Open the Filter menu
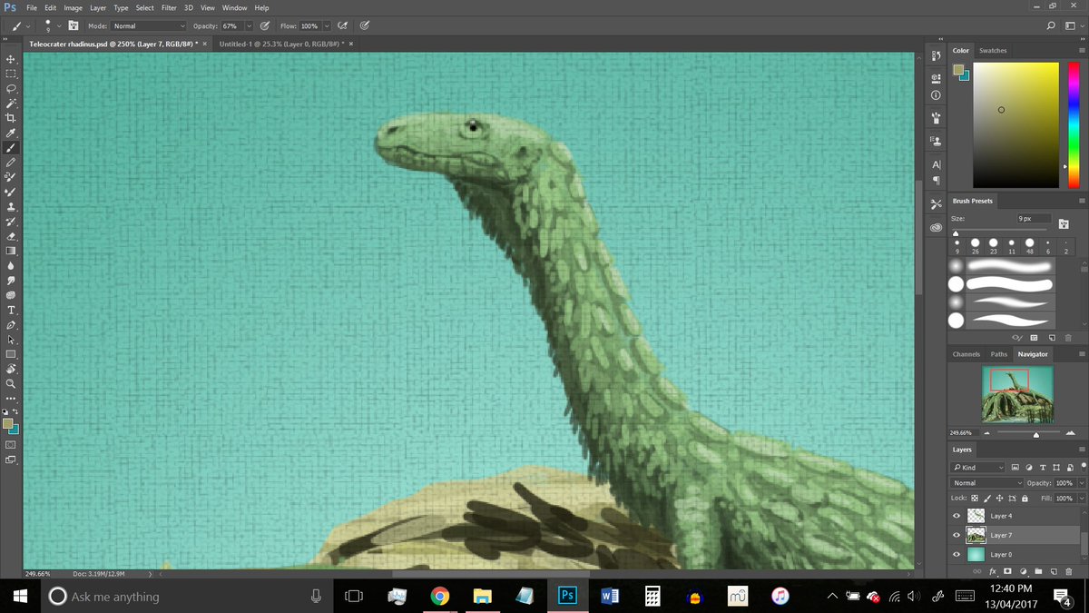 pyautogui.click(x=169, y=7)
